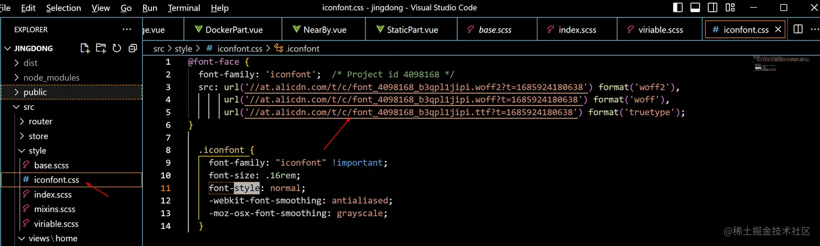This screenshot has height=246, width=820.
Task: Click the base.scss file icon in Explorer
Action: tap(25, 165)
